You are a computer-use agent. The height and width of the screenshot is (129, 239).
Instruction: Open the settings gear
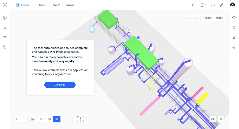click(x=213, y=5)
